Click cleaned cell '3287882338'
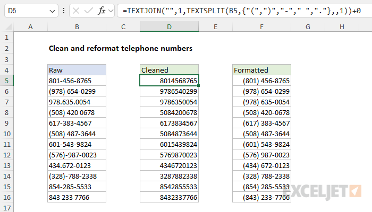Viewport: 372px width, 212px height. [169, 176]
